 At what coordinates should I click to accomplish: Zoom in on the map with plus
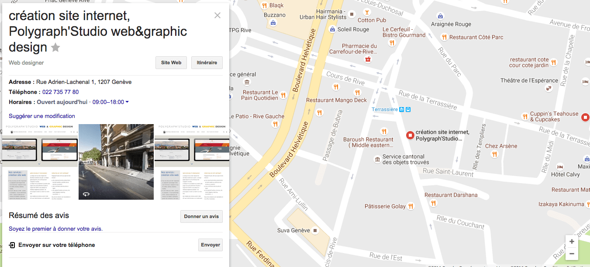coord(572,242)
